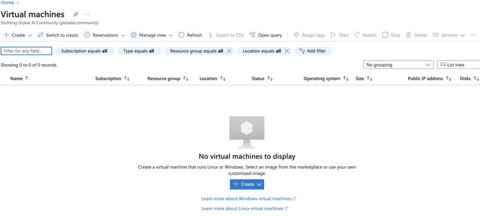480x216 pixels.
Task: Click the Add filter button
Action: [313, 51]
